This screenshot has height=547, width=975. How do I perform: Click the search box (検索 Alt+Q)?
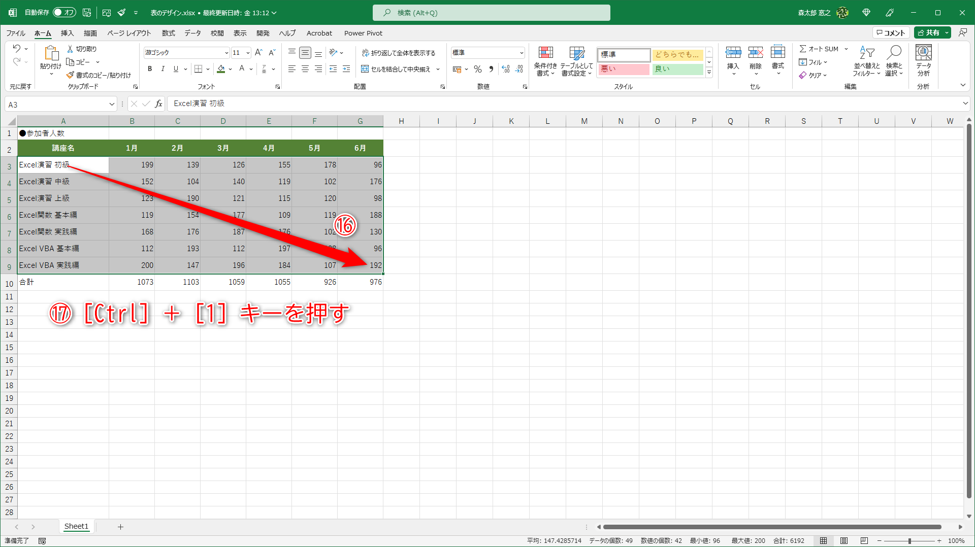point(492,13)
